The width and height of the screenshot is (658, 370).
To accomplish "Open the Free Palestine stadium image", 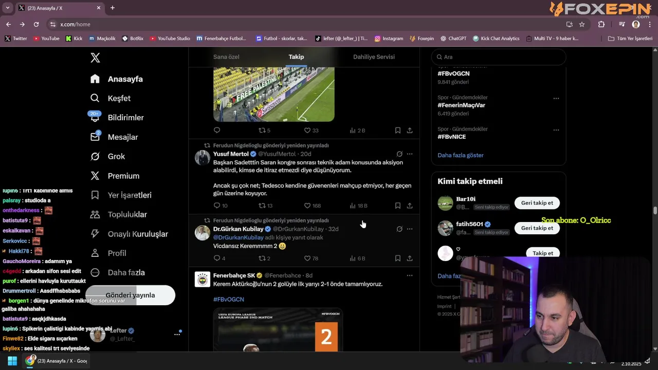I will pyautogui.click(x=274, y=95).
